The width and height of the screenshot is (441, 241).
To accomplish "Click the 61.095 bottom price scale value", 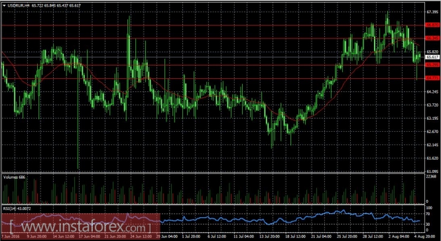I will pos(432,171).
